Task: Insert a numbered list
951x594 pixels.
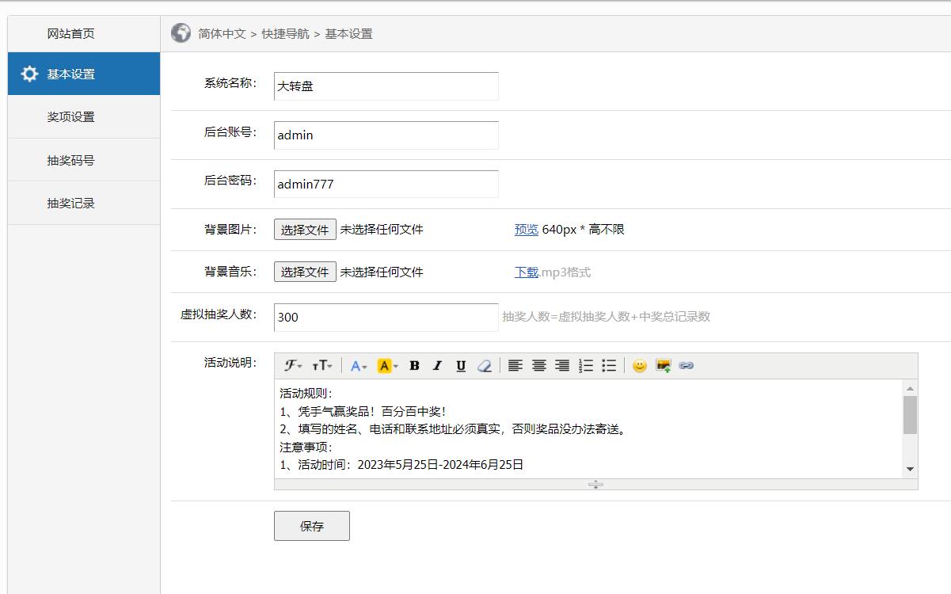Action: (x=586, y=366)
